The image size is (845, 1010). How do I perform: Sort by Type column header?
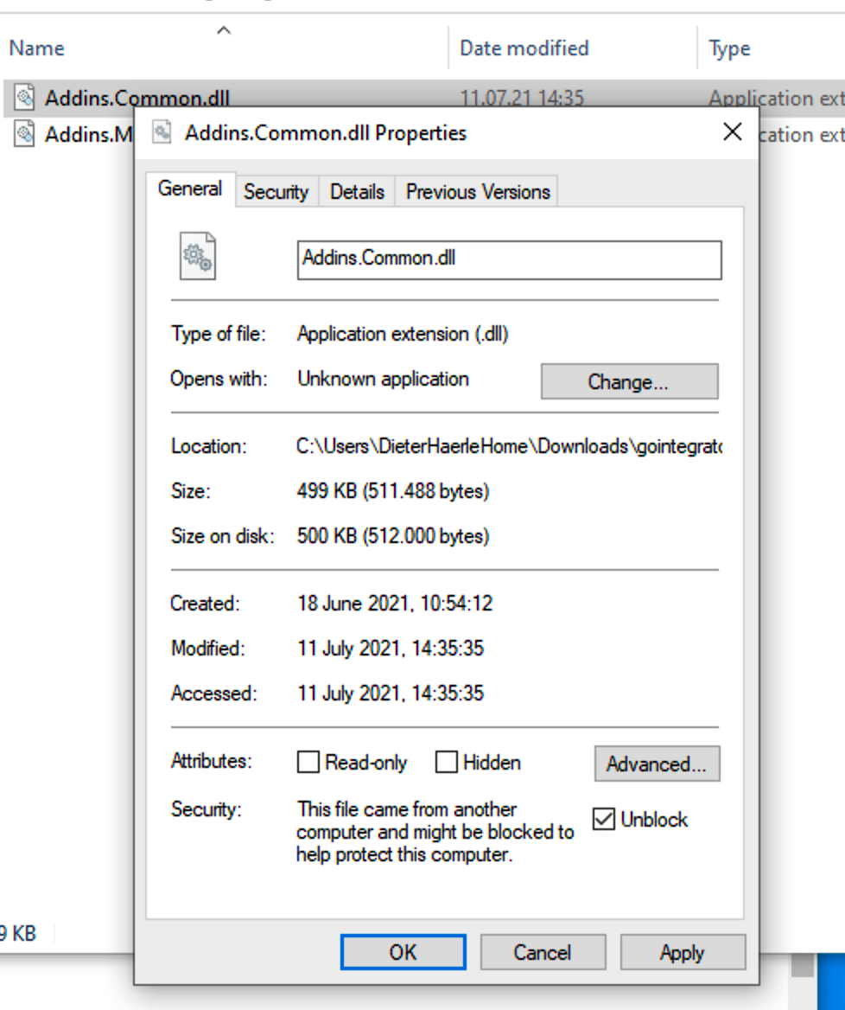729,48
